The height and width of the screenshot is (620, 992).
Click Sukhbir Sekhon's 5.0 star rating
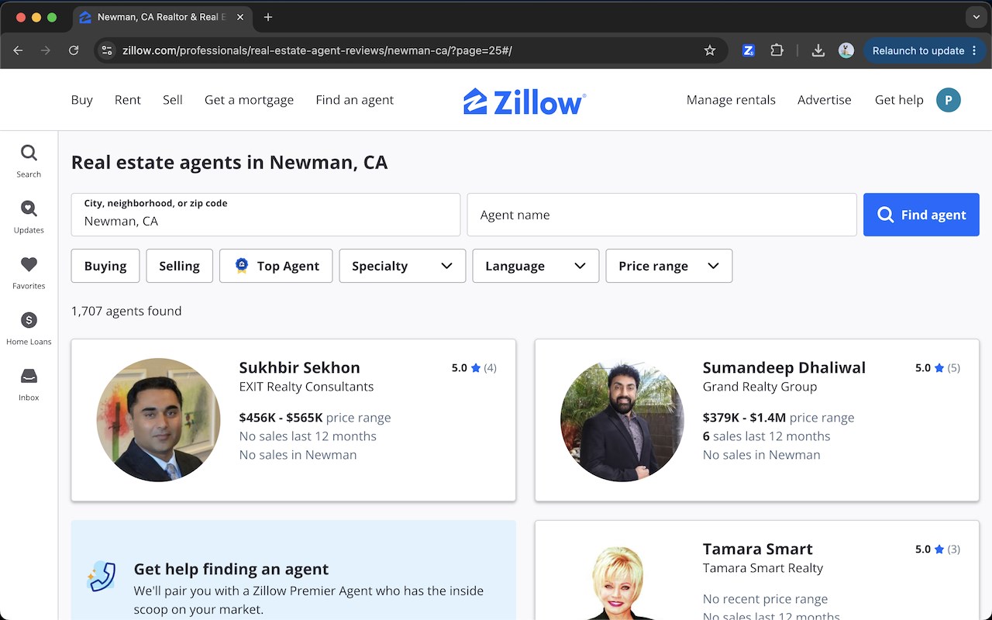(x=474, y=368)
